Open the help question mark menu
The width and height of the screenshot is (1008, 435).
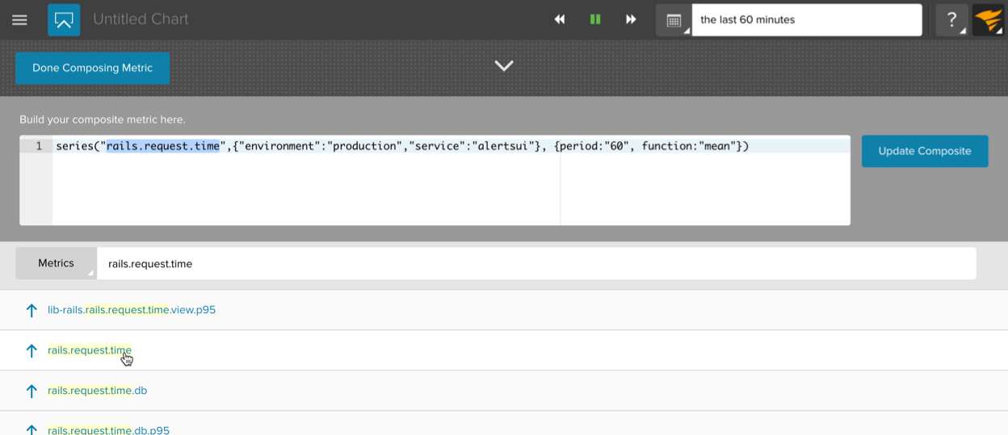[951, 20]
